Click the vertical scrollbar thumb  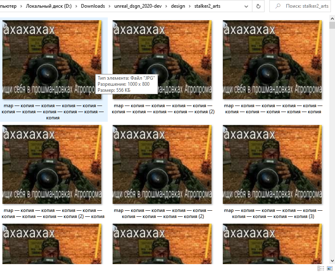coord(332,25)
